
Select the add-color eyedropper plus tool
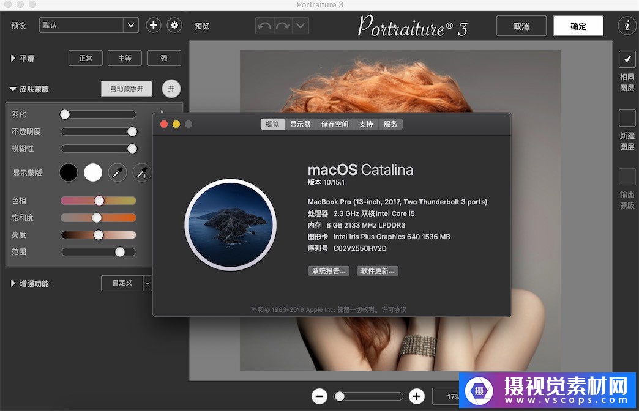(x=141, y=173)
